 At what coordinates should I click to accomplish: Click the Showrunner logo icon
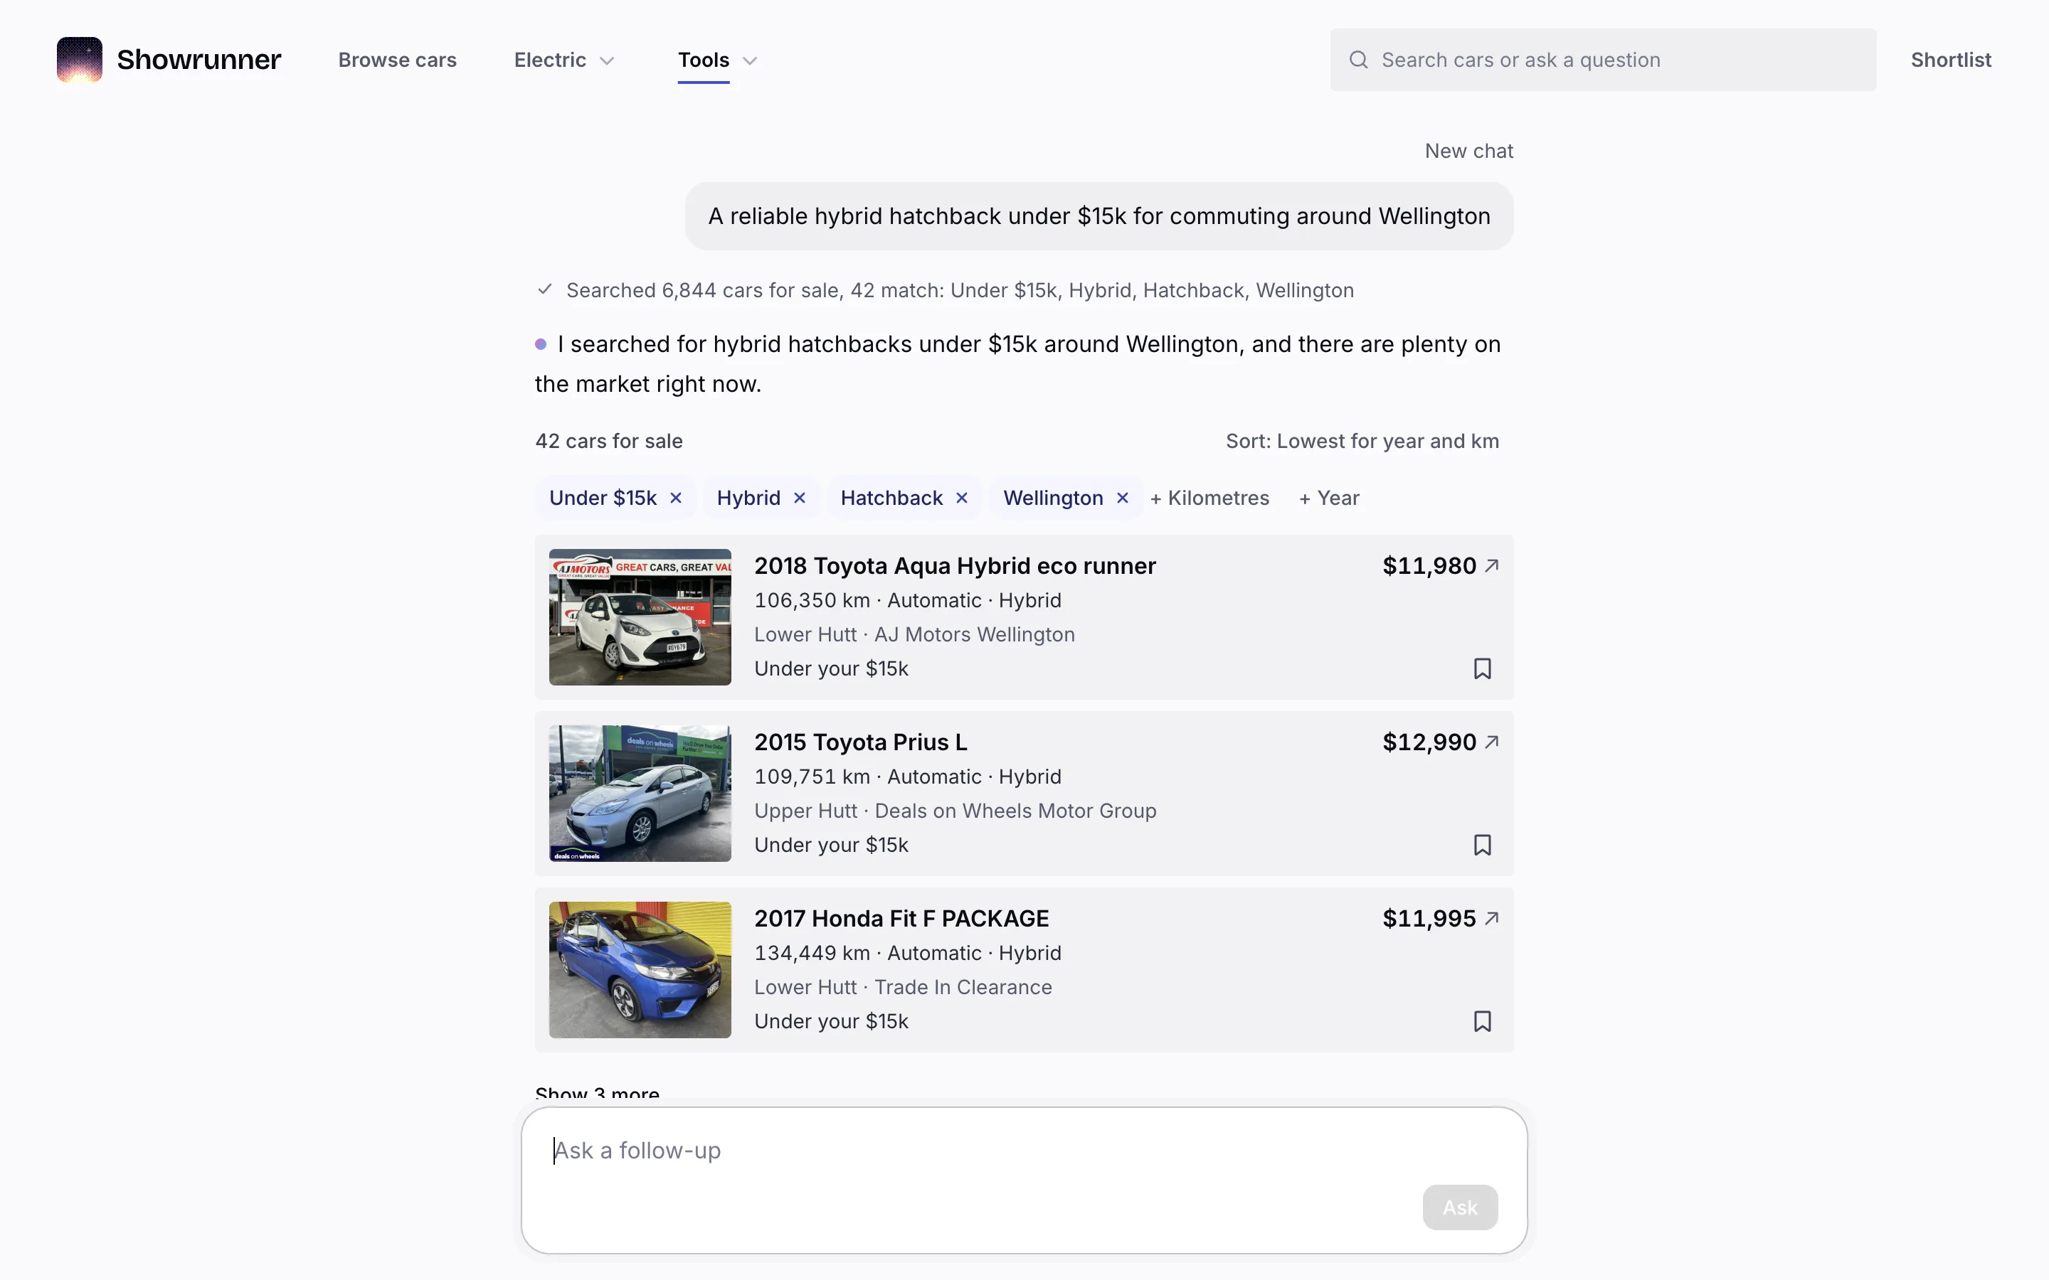click(x=80, y=59)
